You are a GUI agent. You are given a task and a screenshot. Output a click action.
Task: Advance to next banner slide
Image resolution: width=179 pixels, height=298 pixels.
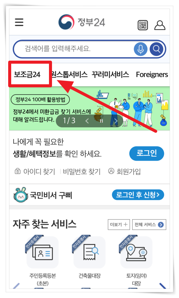(116, 121)
